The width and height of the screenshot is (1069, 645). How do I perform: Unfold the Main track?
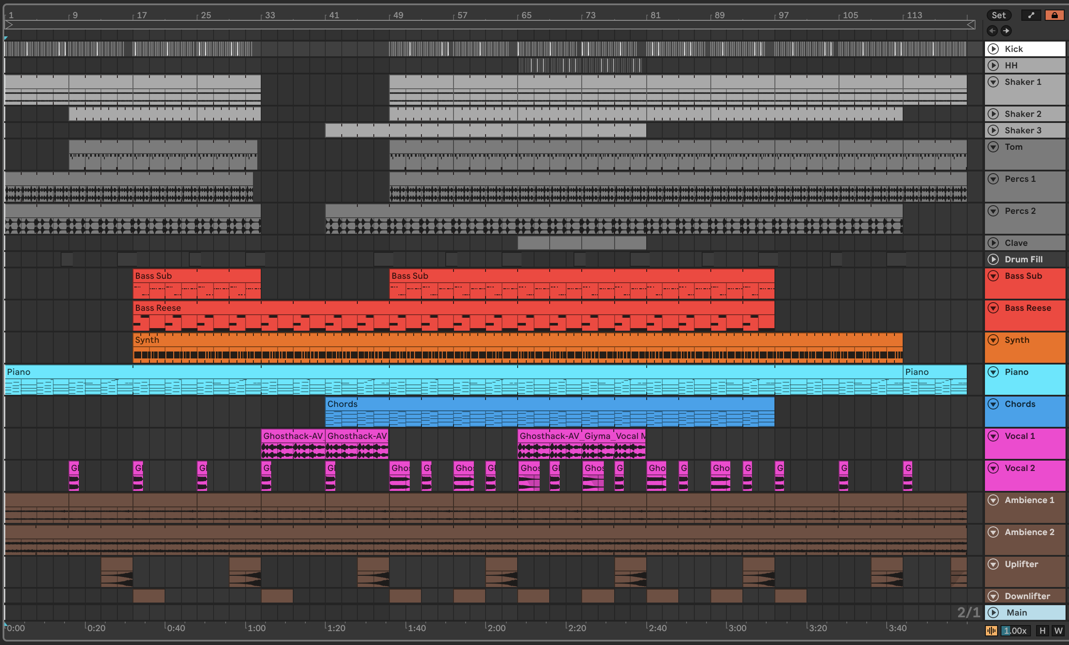993,613
